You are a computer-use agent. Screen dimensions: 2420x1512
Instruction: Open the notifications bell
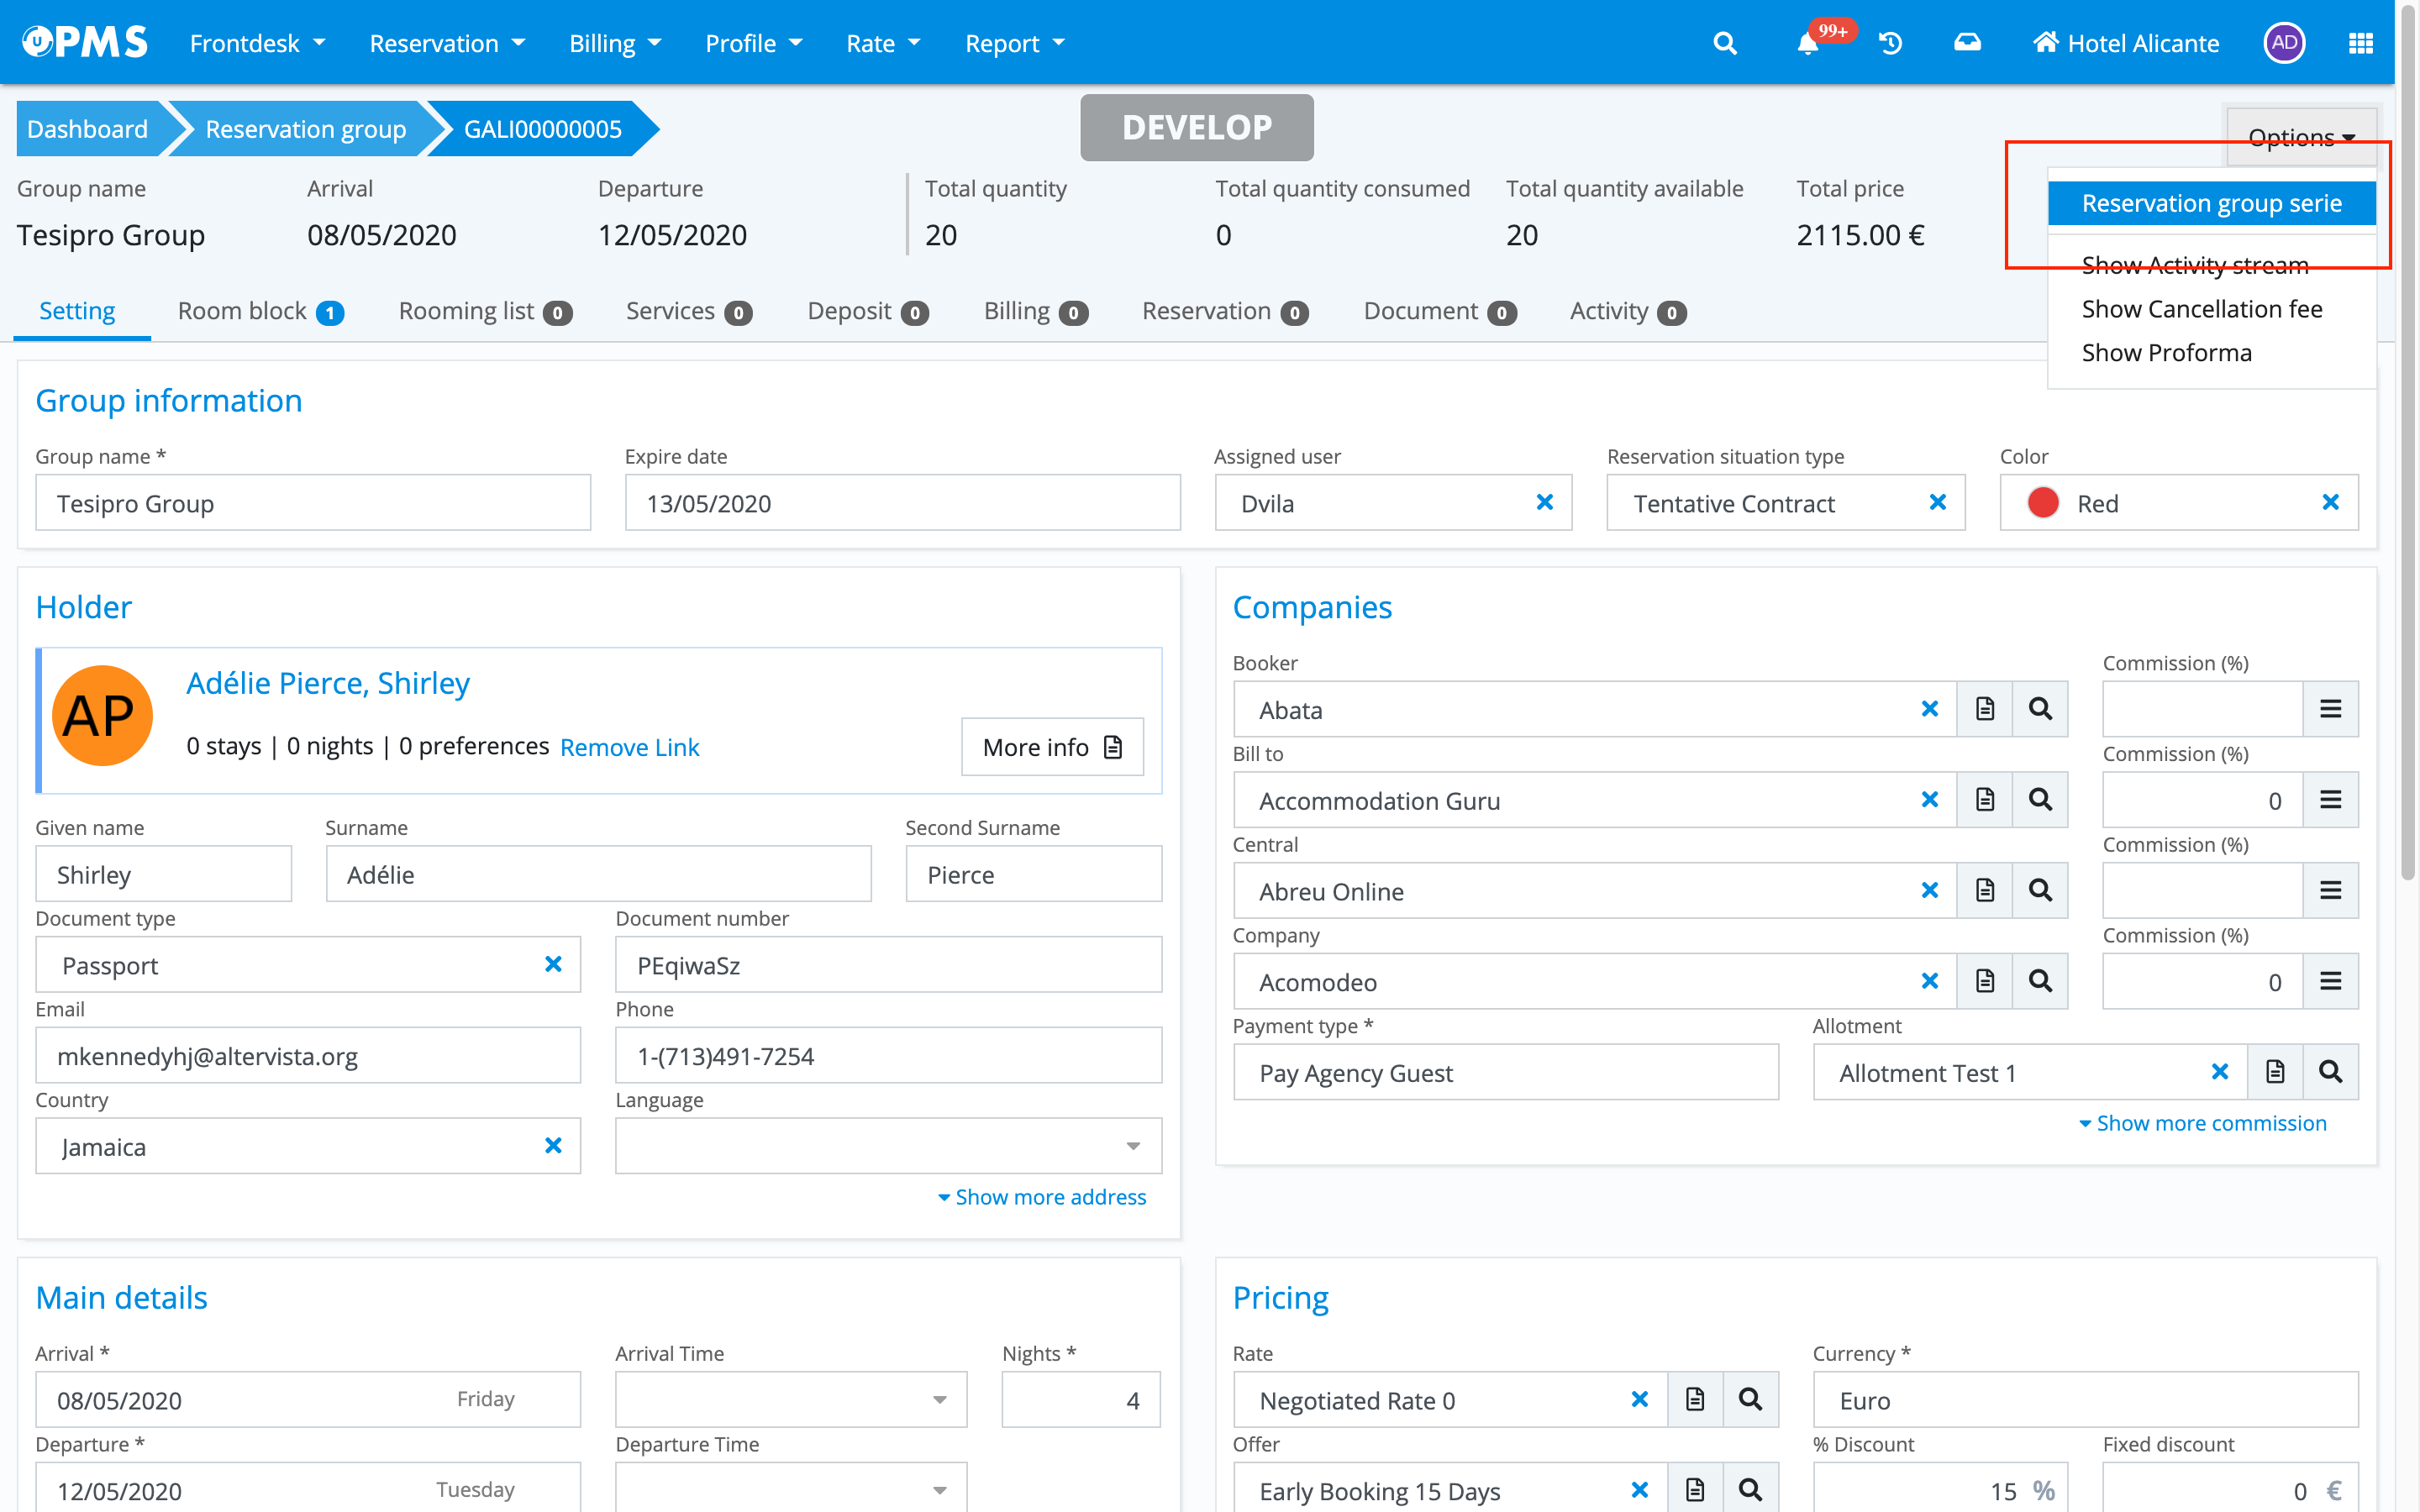pos(1807,44)
